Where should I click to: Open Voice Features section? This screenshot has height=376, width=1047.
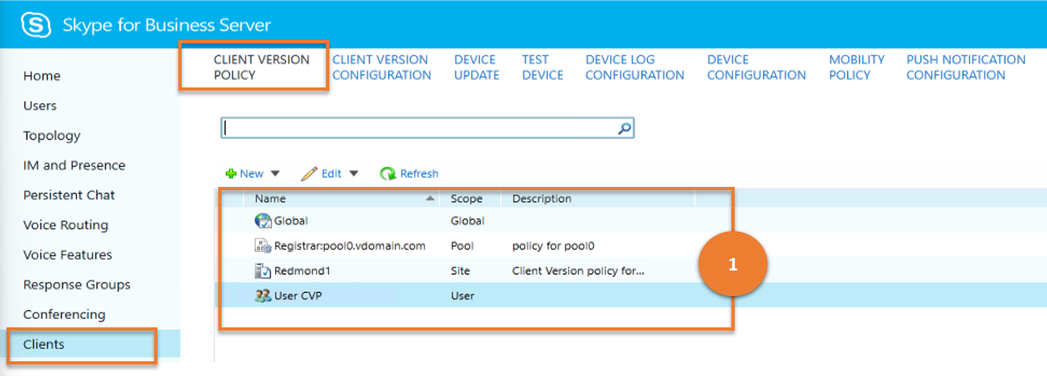pos(68,255)
